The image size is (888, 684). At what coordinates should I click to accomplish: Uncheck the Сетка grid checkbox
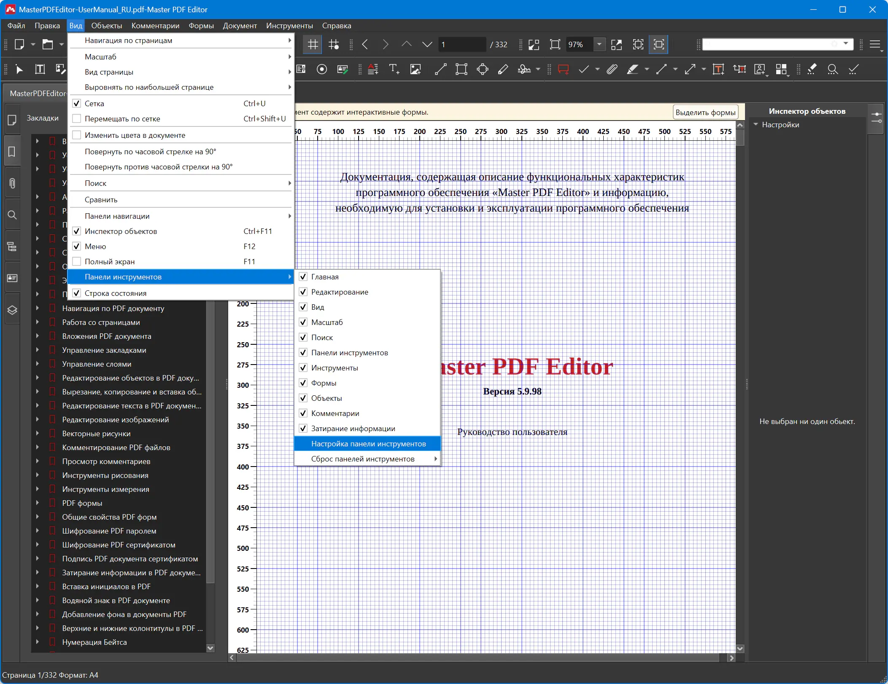77,104
